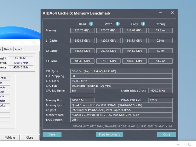
Task: Minimize the CPU-Z window
Action: pos(11,42)
